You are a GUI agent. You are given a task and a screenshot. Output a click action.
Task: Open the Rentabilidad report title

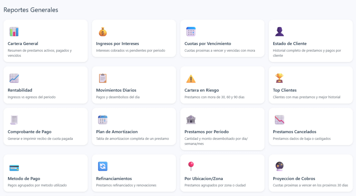click(20, 90)
